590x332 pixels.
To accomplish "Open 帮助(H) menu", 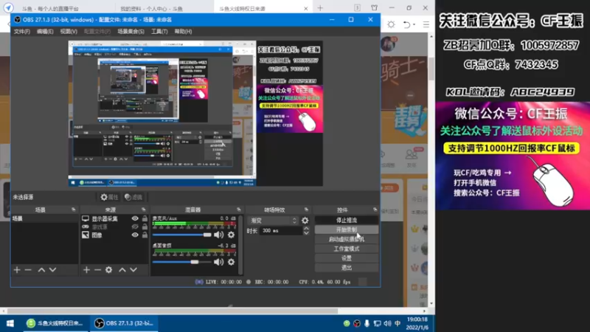I will (183, 32).
